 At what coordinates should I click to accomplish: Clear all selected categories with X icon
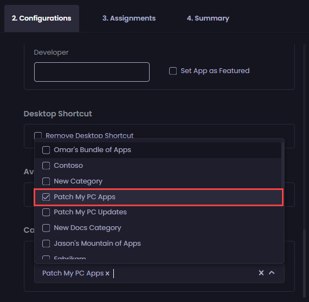pyautogui.click(x=261, y=273)
